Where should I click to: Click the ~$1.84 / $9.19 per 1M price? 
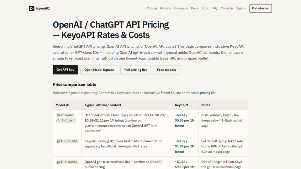(x=185, y=164)
